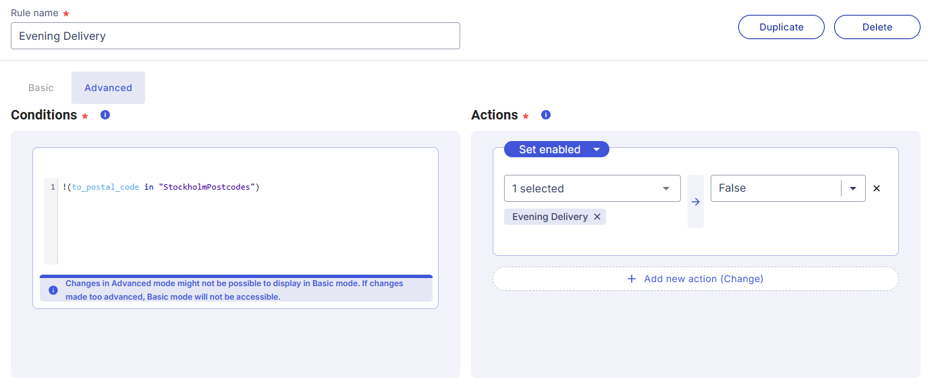Focus the Rule name input field
Image resolution: width=928 pixels, height=384 pixels.
click(x=235, y=36)
